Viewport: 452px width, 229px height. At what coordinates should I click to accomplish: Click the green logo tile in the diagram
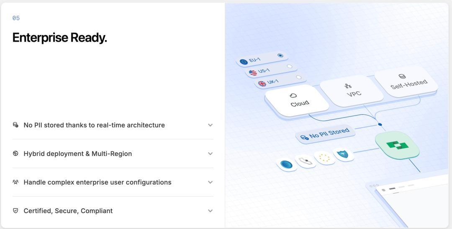pos(397,145)
